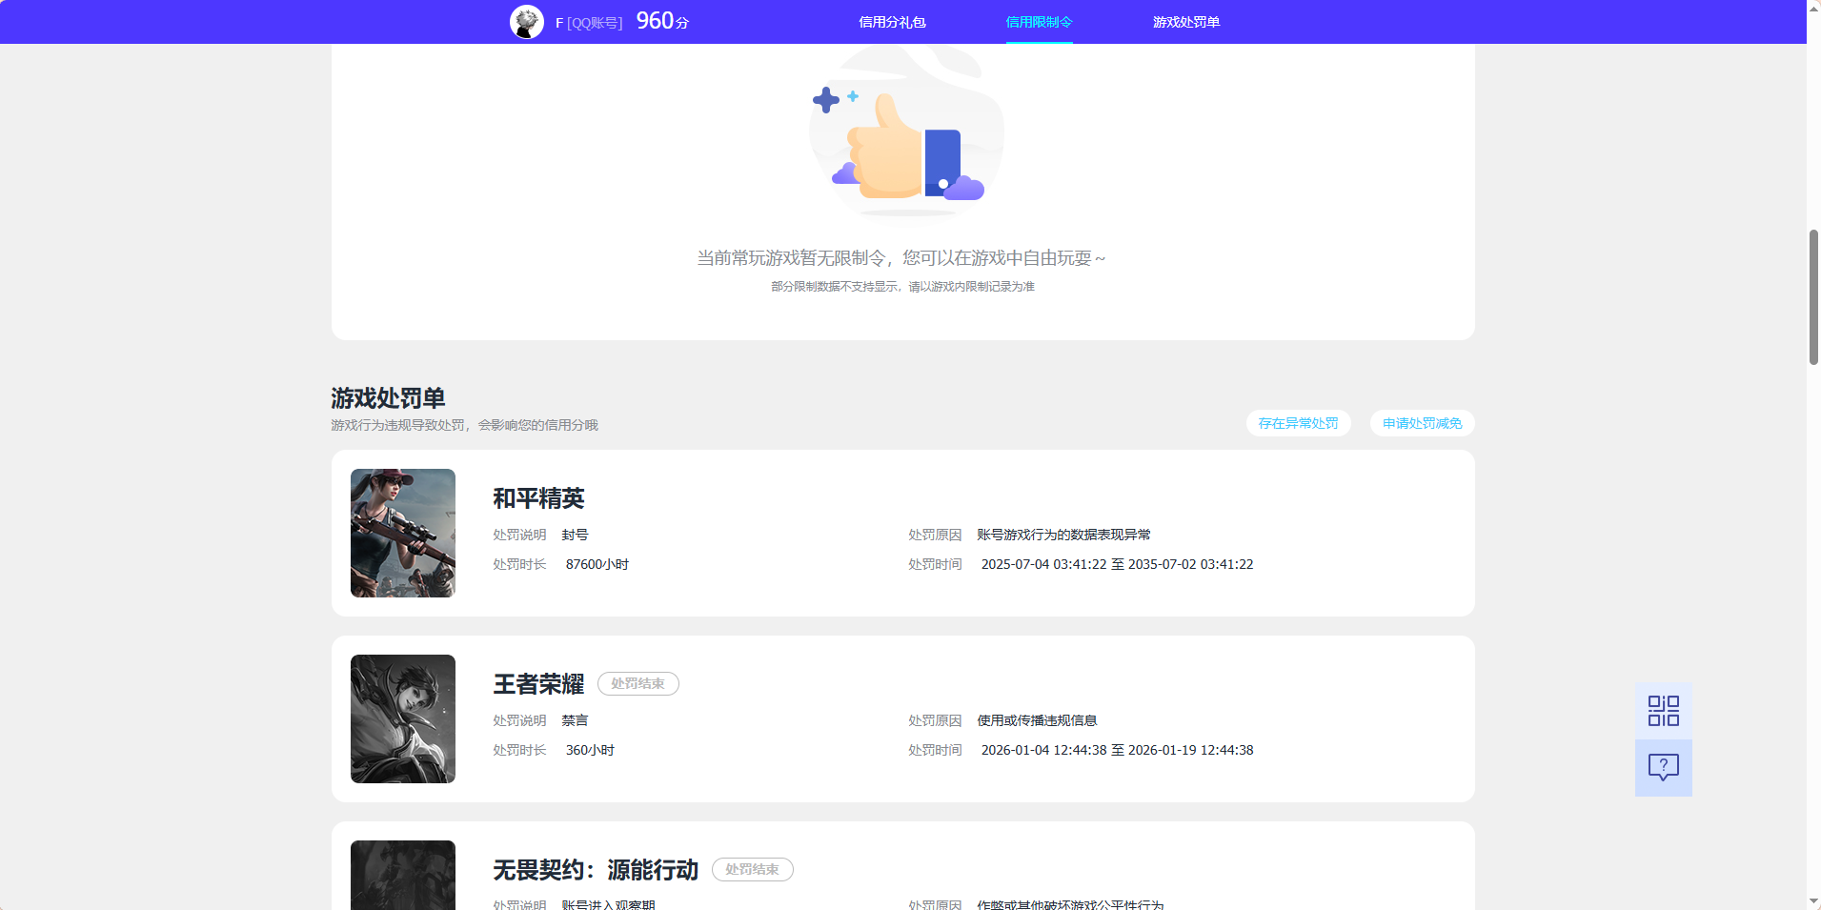The width and height of the screenshot is (1821, 910).
Task: Click the scrollbar down arrow
Action: pyautogui.click(x=1813, y=901)
